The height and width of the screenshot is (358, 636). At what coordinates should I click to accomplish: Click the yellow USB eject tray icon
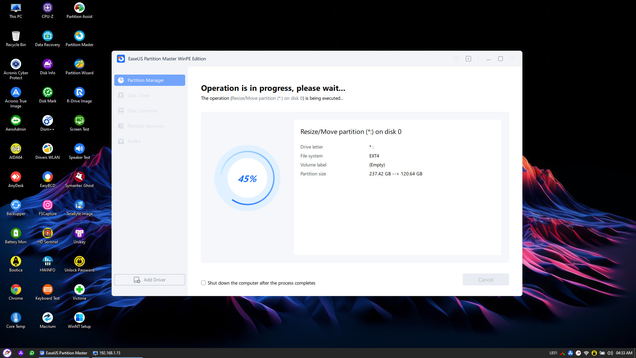[594, 353]
